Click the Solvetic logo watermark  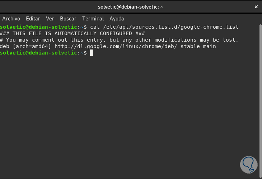pos(249,165)
